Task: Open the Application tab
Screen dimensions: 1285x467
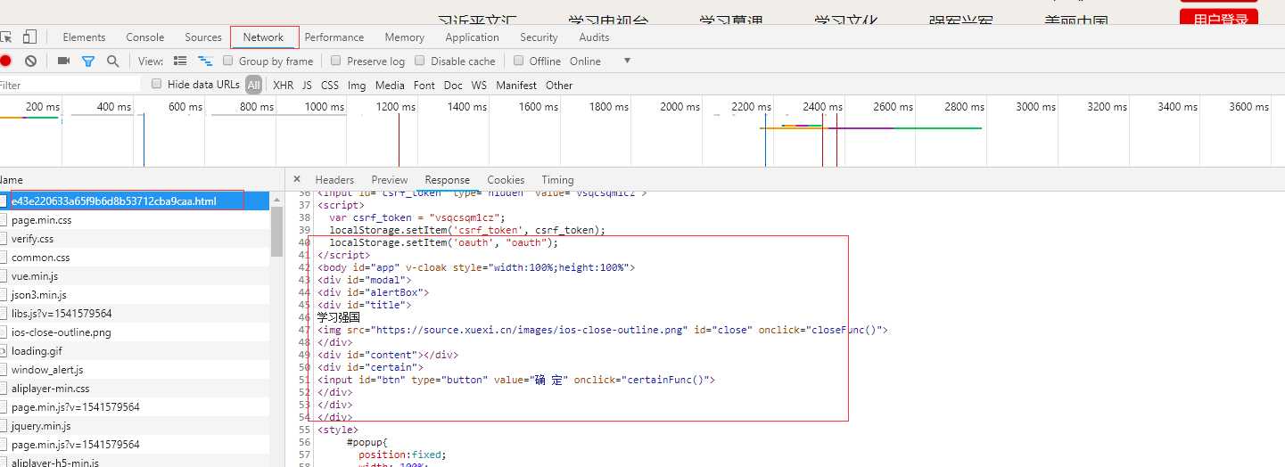Action: point(472,37)
